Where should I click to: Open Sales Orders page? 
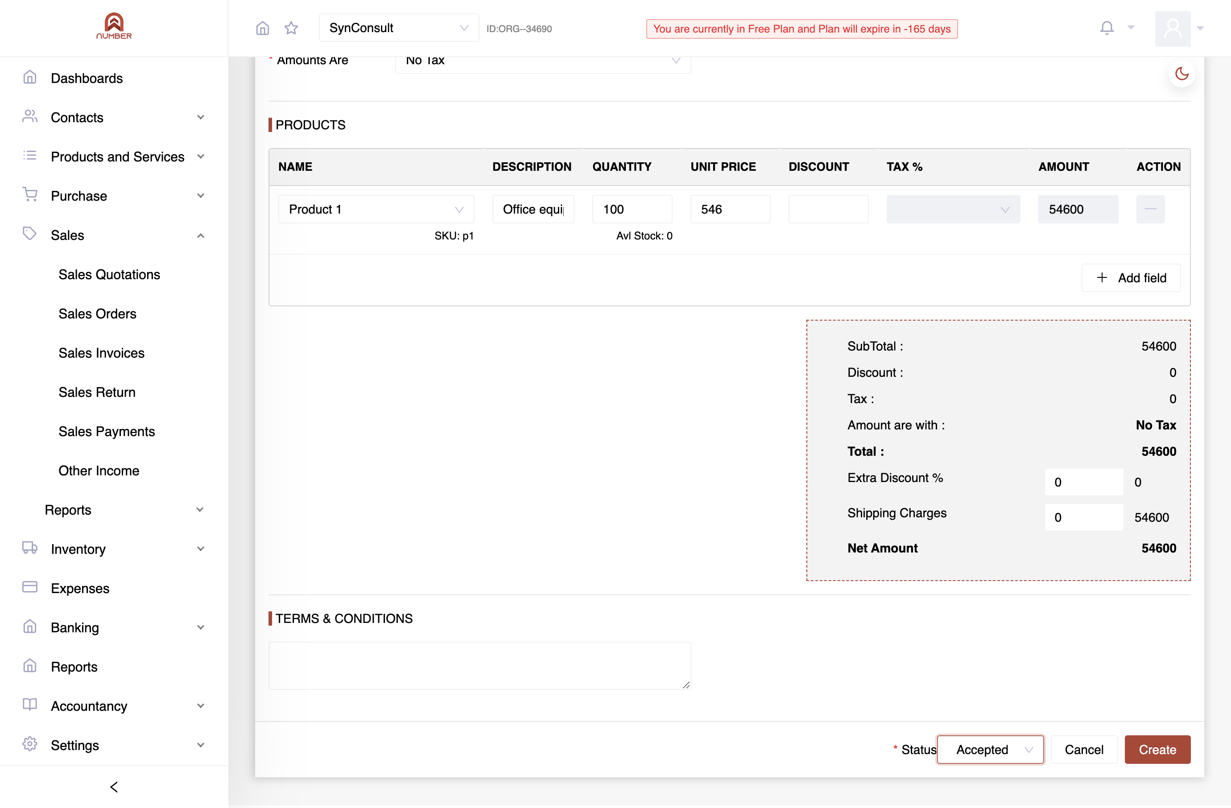point(97,314)
